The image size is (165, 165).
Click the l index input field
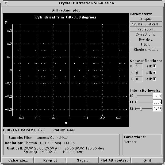pos(139,79)
